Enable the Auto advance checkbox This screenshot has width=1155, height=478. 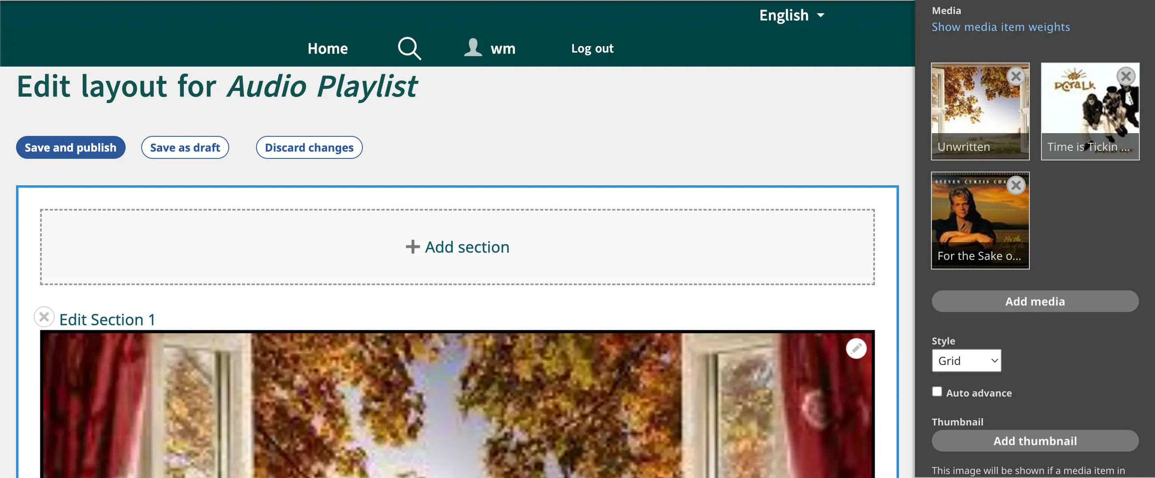tap(937, 391)
